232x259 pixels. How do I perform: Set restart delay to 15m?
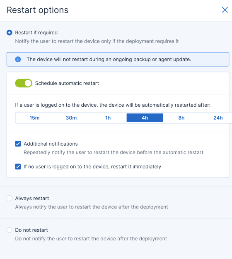tap(34, 118)
